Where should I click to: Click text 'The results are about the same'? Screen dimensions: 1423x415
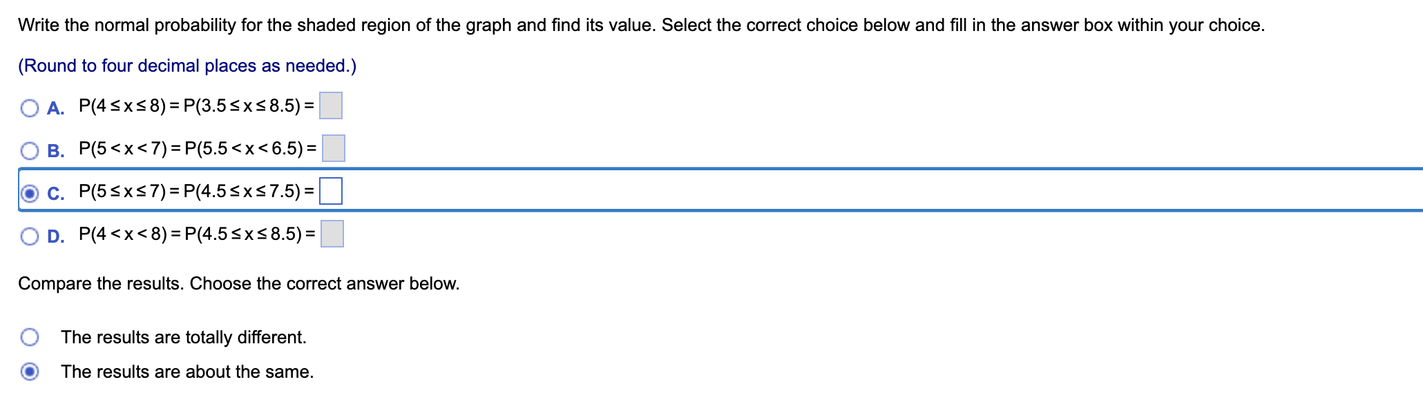point(187,372)
